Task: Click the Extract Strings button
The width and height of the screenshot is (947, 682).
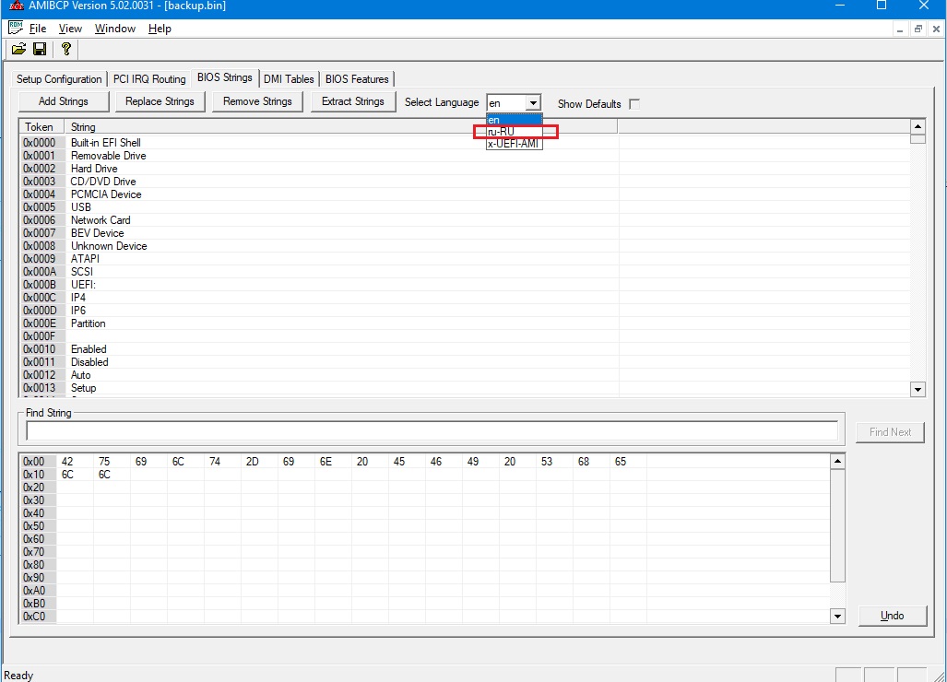Action: coord(353,101)
